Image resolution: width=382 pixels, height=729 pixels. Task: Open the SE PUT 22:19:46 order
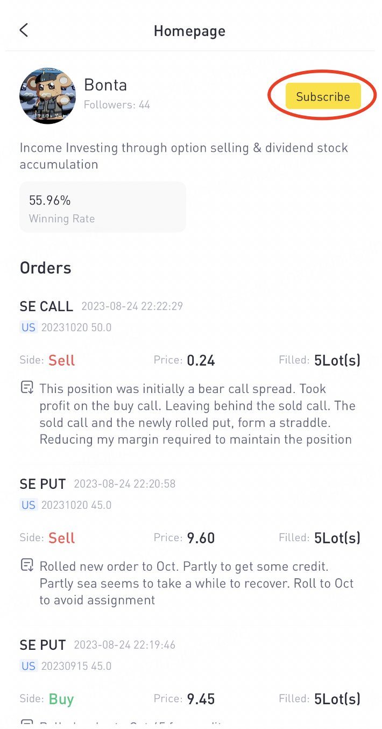(43, 644)
